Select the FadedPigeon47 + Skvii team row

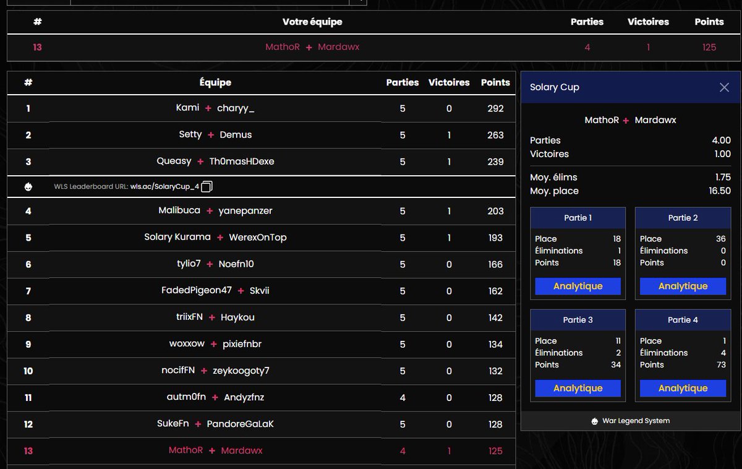[x=261, y=291]
